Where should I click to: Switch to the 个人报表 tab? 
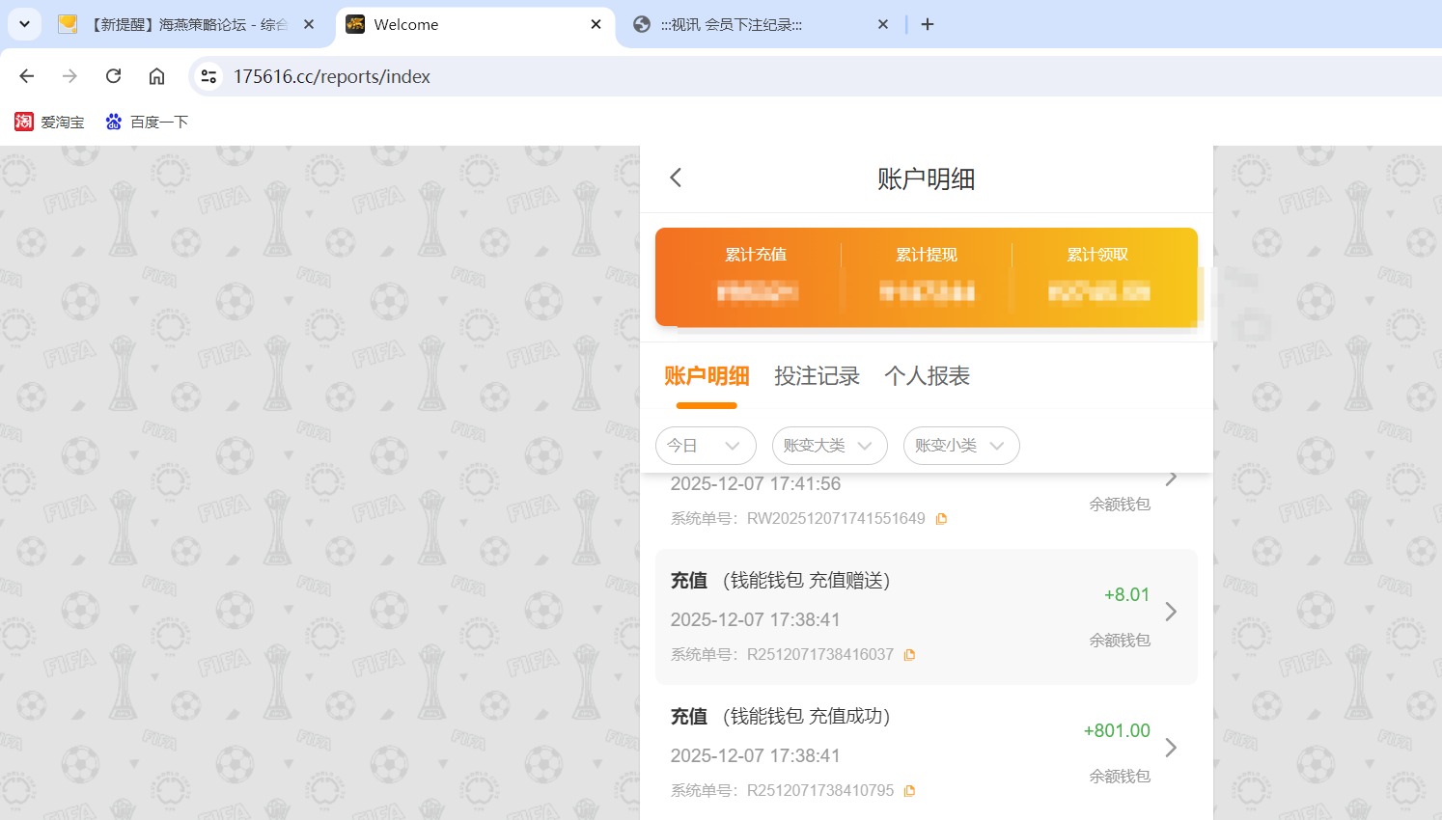point(926,376)
